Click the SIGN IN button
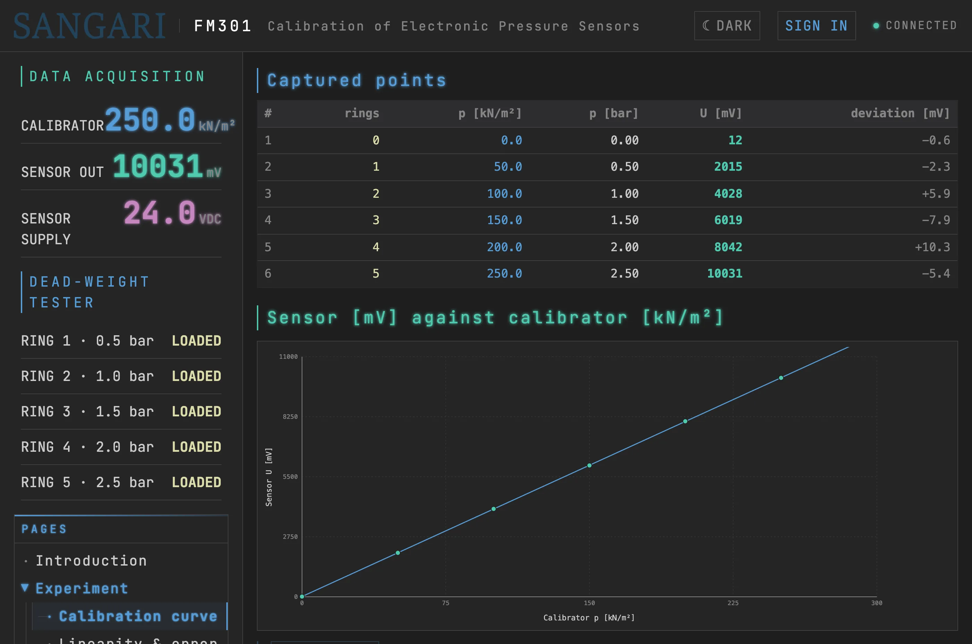The image size is (972, 644). coord(816,25)
